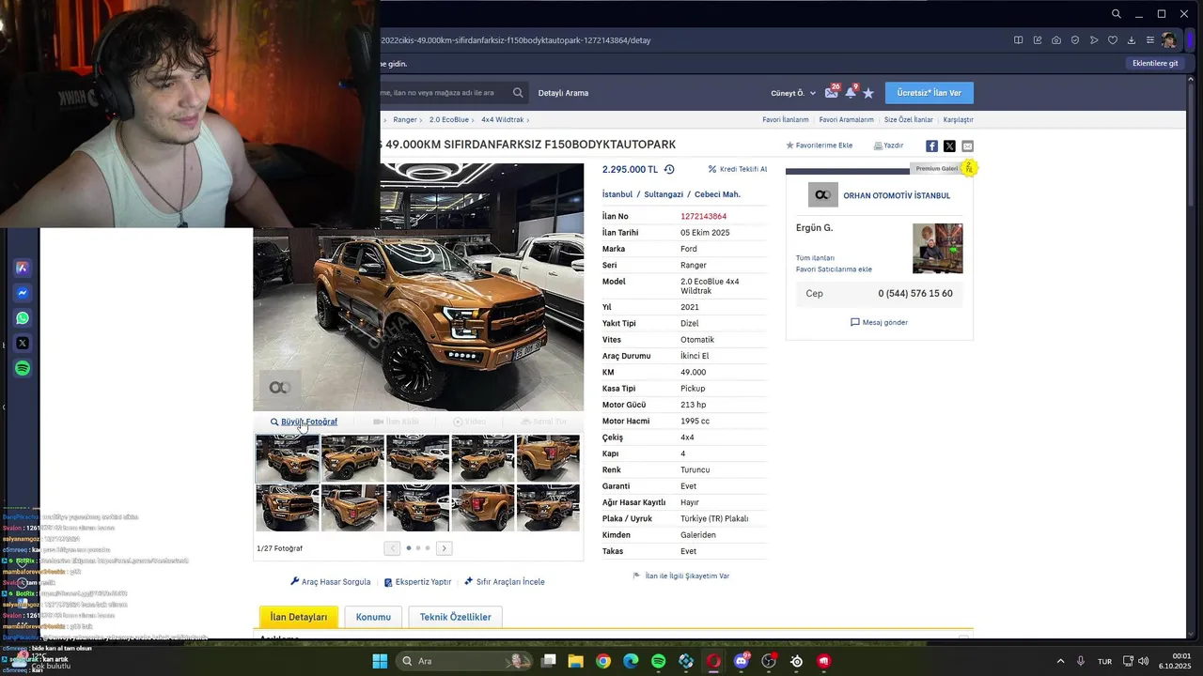Open messages envelope with 26 badge
1203x676 pixels.
coord(832,92)
